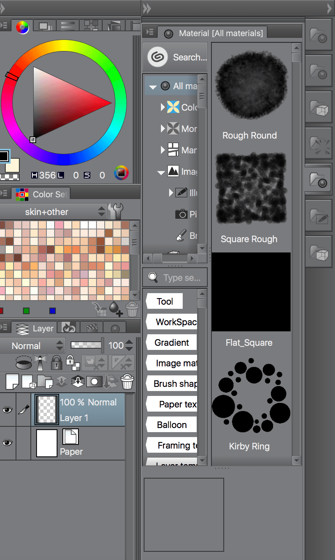Create a new raster layer

pyautogui.click(x=12, y=382)
